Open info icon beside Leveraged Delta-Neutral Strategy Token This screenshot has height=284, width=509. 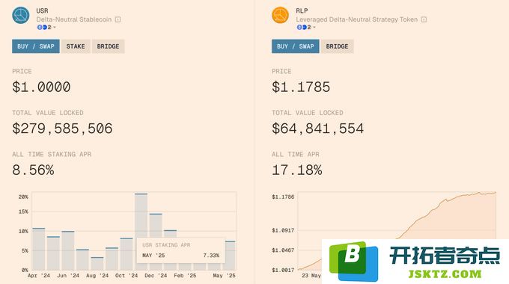(x=424, y=19)
